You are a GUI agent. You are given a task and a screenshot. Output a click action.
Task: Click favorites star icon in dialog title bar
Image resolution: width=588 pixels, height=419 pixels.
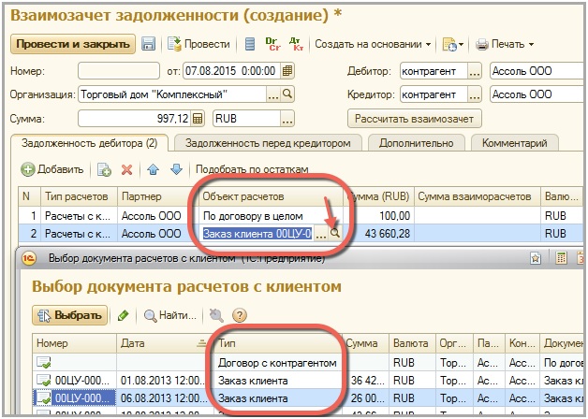pos(536,258)
